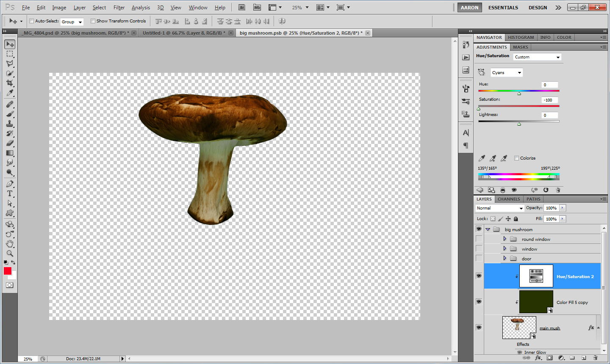Open the Cyans color range dropdown
Screen dimensions: 610x364
507,73
